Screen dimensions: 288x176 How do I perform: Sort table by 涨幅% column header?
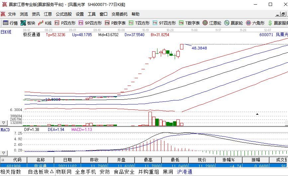point(229,160)
